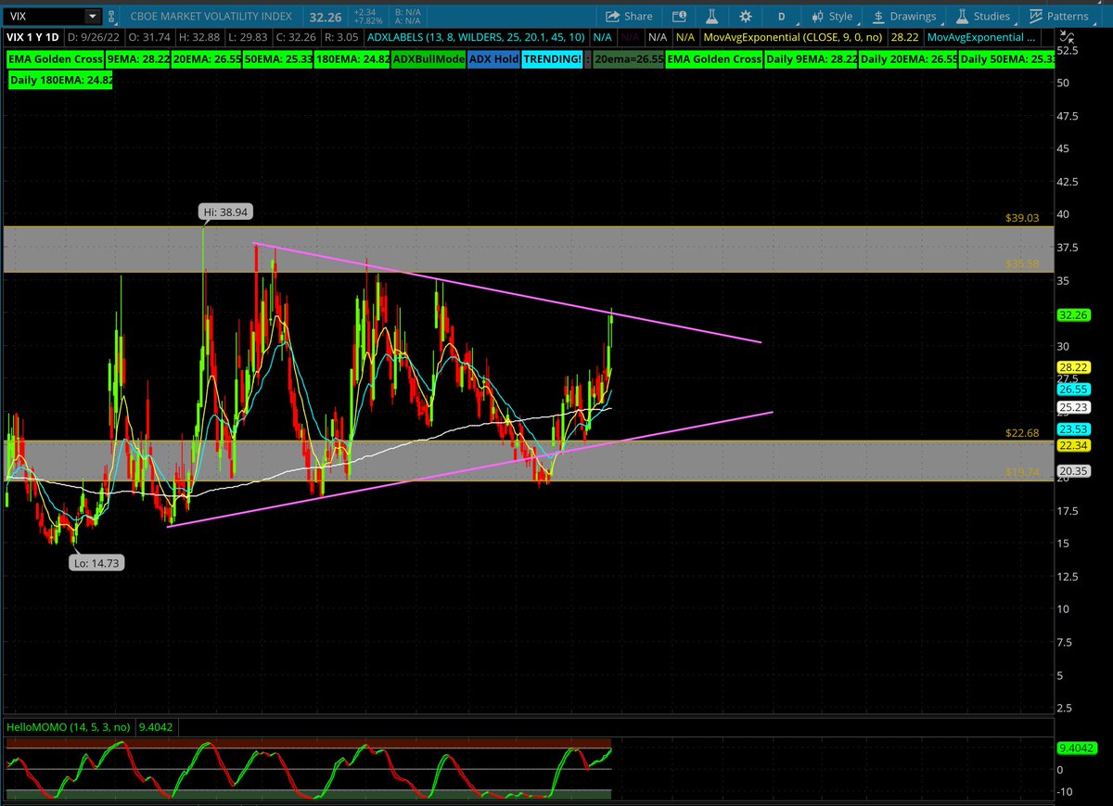
Task: Click the cyan TRENDING! label
Action: point(551,59)
